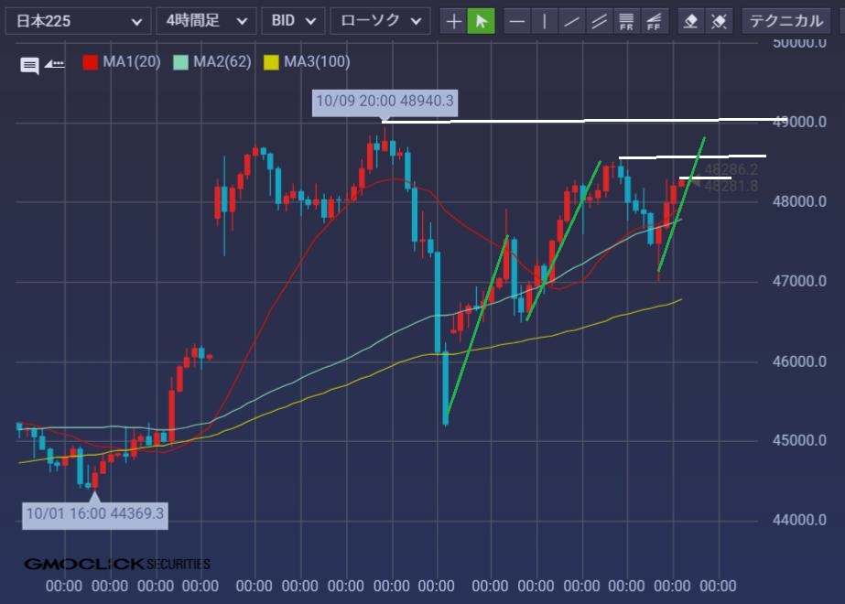Click the green MA2(62) color swatch
The image size is (845, 604).
point(180,62)
